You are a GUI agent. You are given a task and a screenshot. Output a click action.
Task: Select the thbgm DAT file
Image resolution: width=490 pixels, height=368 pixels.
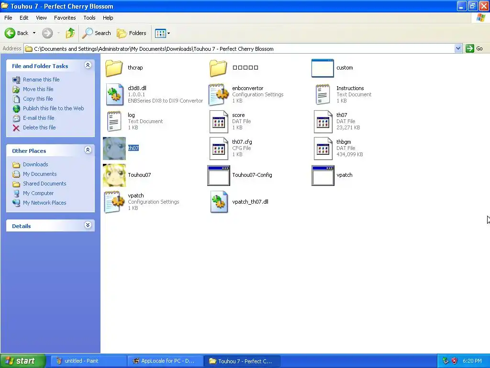(x=323, y=149)
